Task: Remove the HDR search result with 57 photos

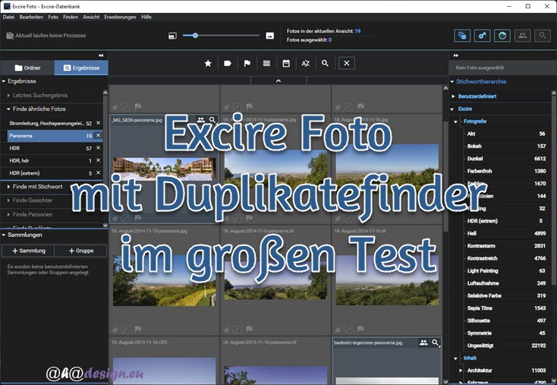Action: tap(99, 148)
